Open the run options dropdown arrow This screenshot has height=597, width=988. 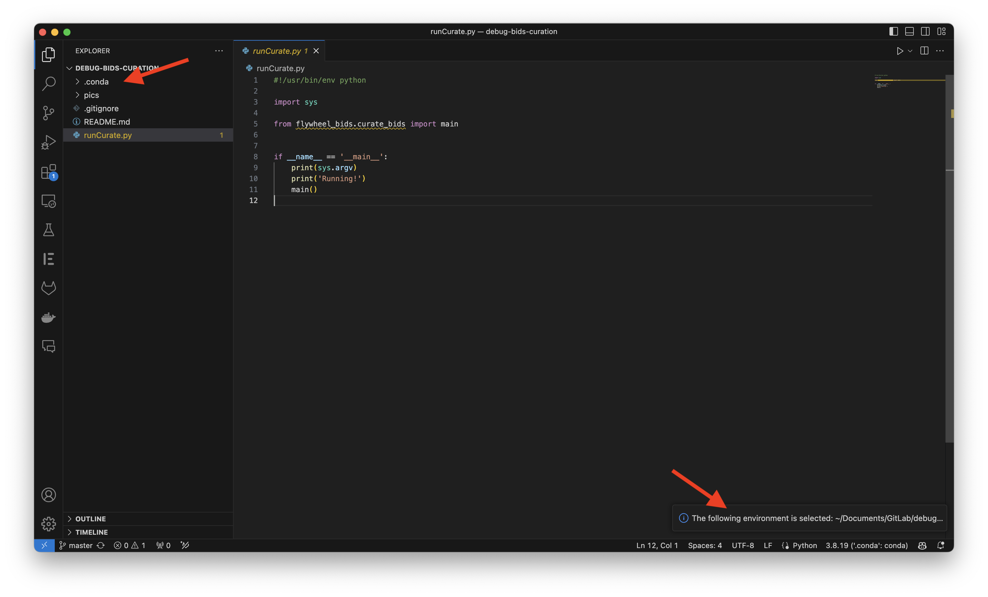(910, 51)
